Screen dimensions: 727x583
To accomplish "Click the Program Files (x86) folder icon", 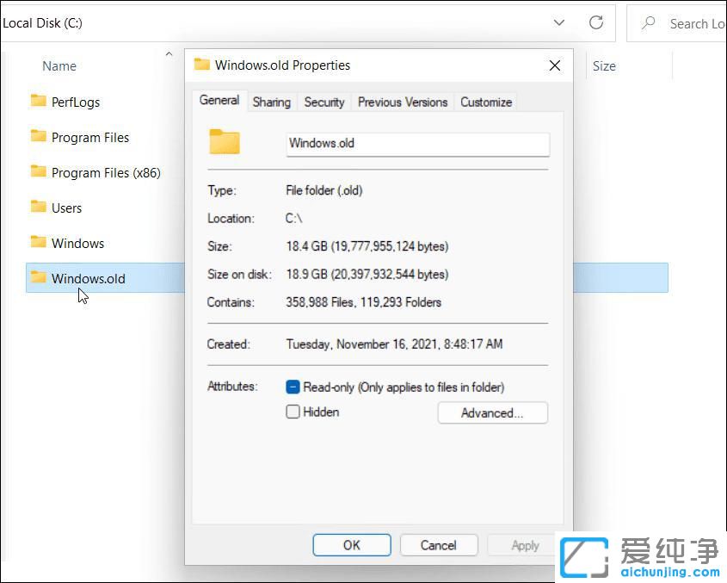I will click(x=39, y=172).
